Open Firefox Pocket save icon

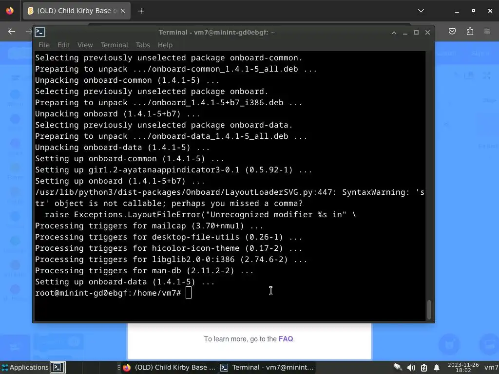(x=452, y=31)
